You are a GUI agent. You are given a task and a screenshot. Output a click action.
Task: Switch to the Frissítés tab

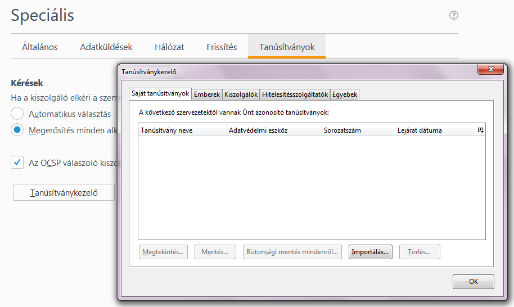pos(222,47)
